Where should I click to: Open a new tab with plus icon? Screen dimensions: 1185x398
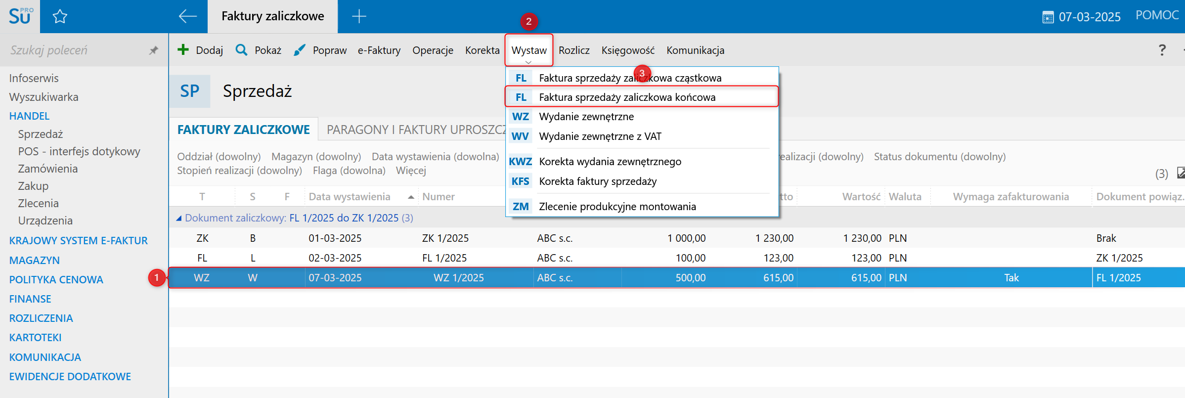pyautogui.click(x=359, y=16)
